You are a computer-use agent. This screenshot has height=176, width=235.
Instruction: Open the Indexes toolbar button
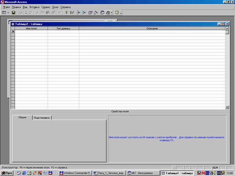coord(72,12)
